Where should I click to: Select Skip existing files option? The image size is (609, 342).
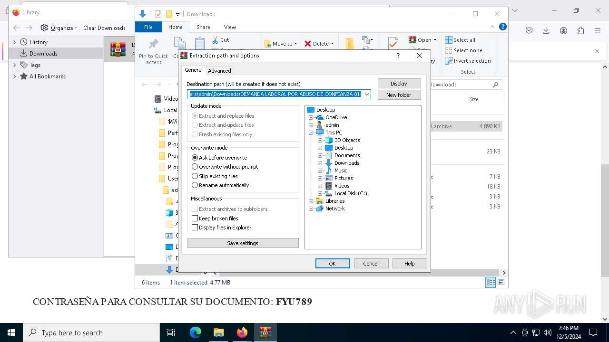tap(215, 176)
